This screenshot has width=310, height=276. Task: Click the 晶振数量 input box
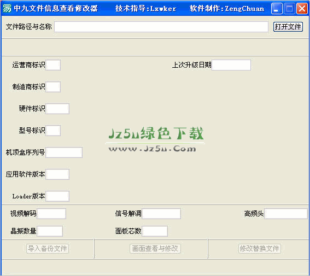coord(50,231)
